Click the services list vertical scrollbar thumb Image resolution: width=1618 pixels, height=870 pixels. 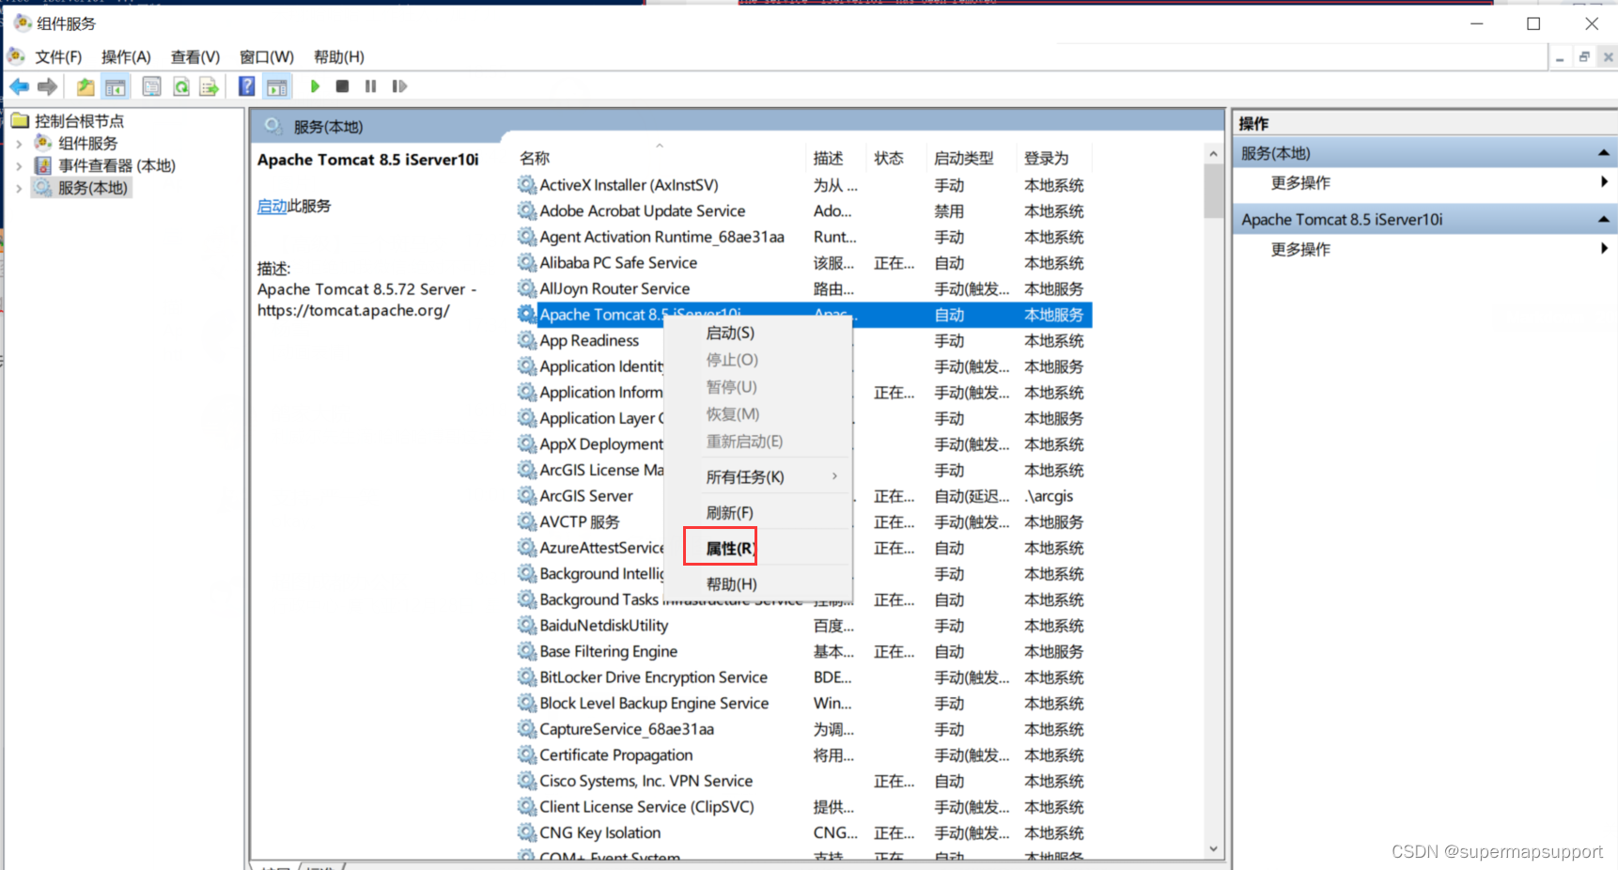coord(1213,191)
